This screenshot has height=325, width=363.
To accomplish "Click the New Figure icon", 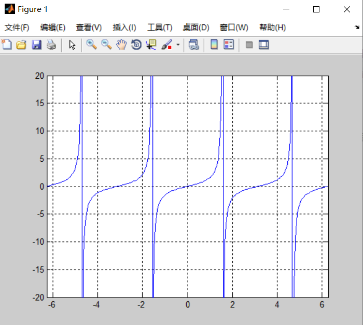I will pyautogui.click(x=7, y=45).
